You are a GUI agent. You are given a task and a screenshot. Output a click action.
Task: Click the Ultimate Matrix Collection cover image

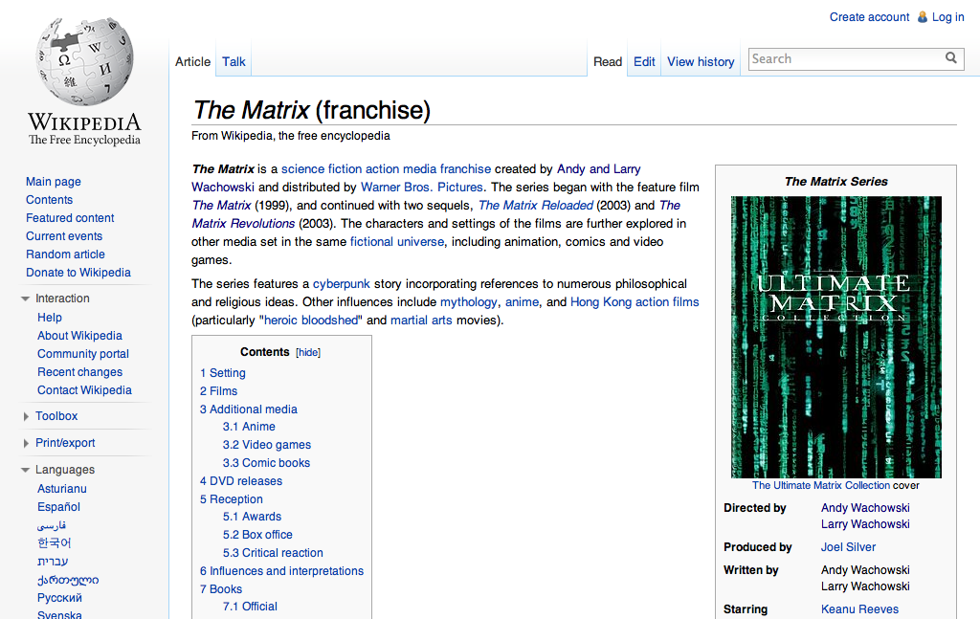point(836,338)
